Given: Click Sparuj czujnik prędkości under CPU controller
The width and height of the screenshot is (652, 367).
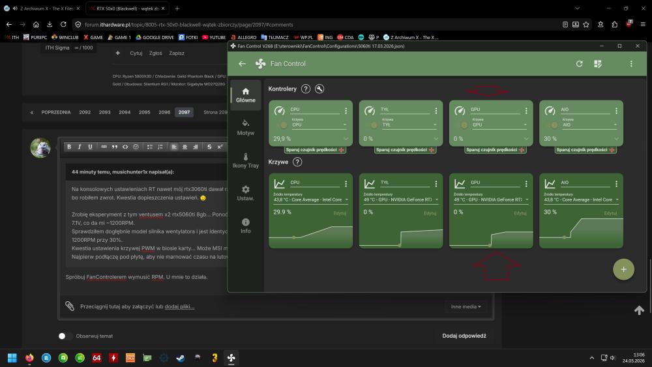Looking at the screenshot, I should (x=314, y=150).
